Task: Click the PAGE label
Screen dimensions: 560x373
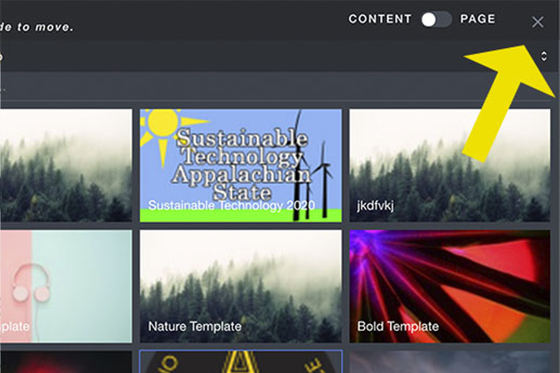Action: (x=478, y=19)
